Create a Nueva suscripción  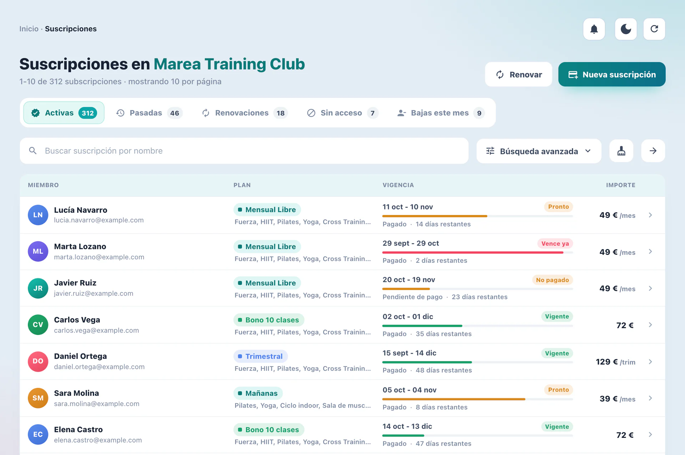(612, 74)
